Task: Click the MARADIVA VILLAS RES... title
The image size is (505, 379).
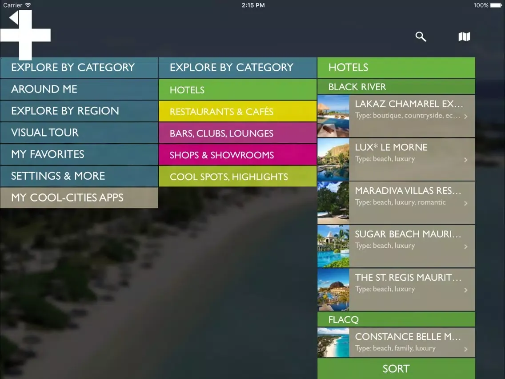Action: point(408,191)
